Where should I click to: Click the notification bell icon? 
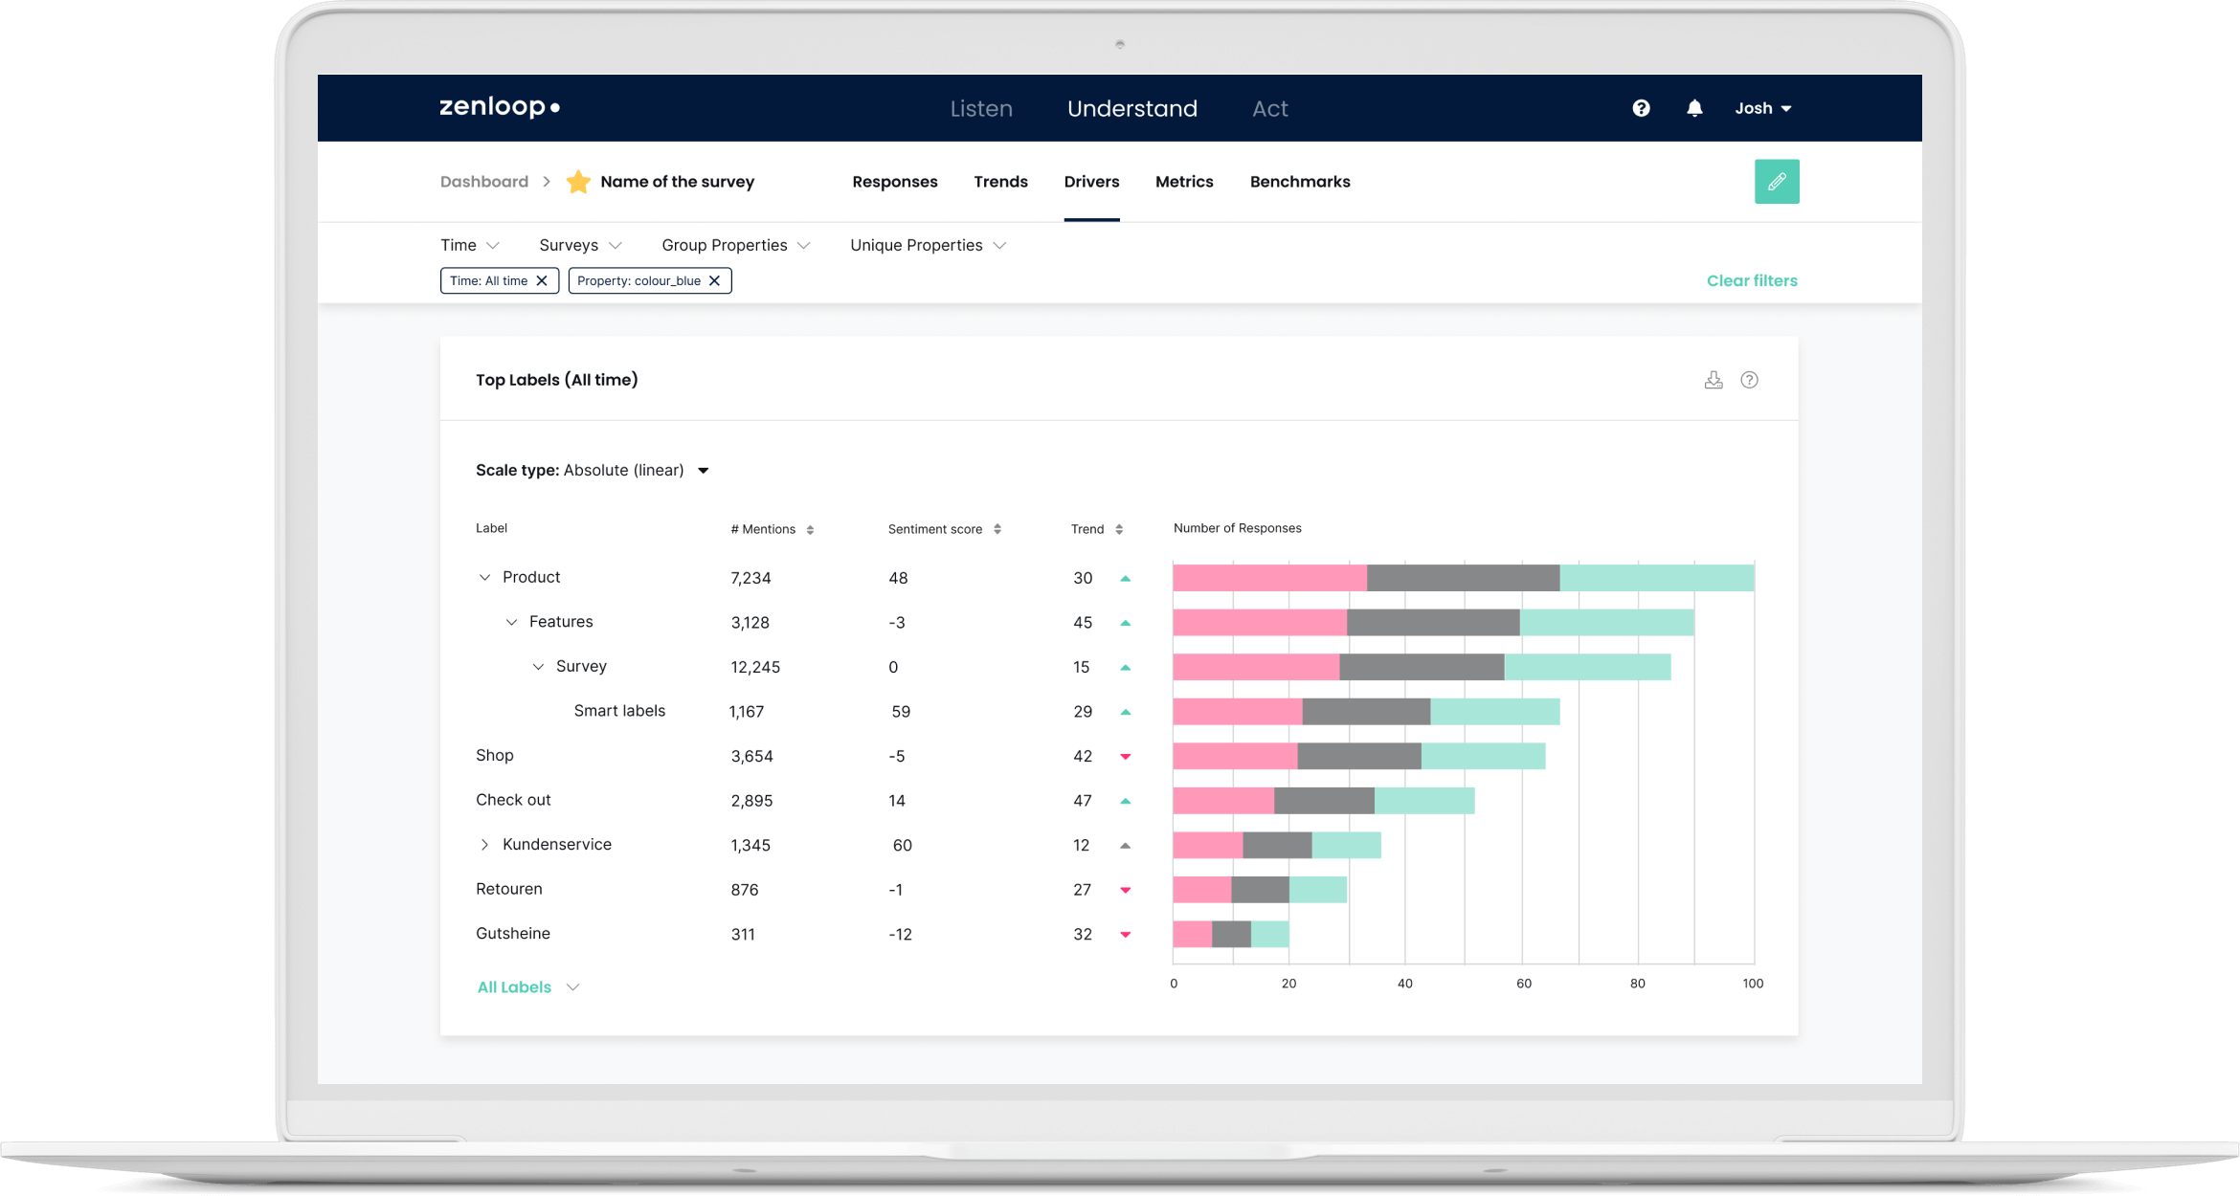(x=1693, y=108)
